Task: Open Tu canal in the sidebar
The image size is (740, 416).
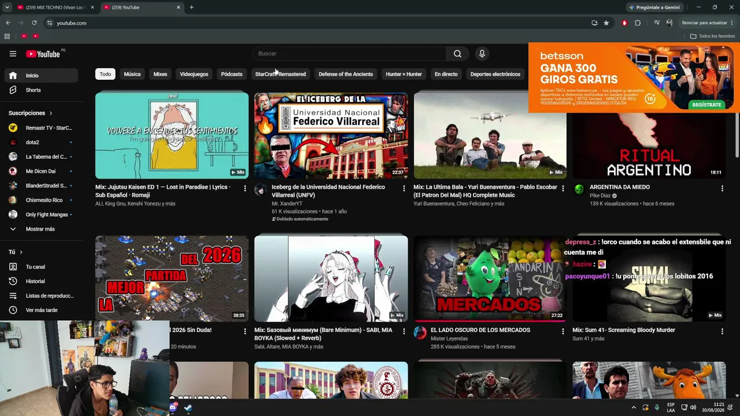Action: (41, 267)
